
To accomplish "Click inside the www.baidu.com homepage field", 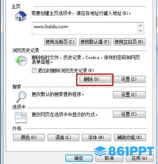I will pos(85,28).
